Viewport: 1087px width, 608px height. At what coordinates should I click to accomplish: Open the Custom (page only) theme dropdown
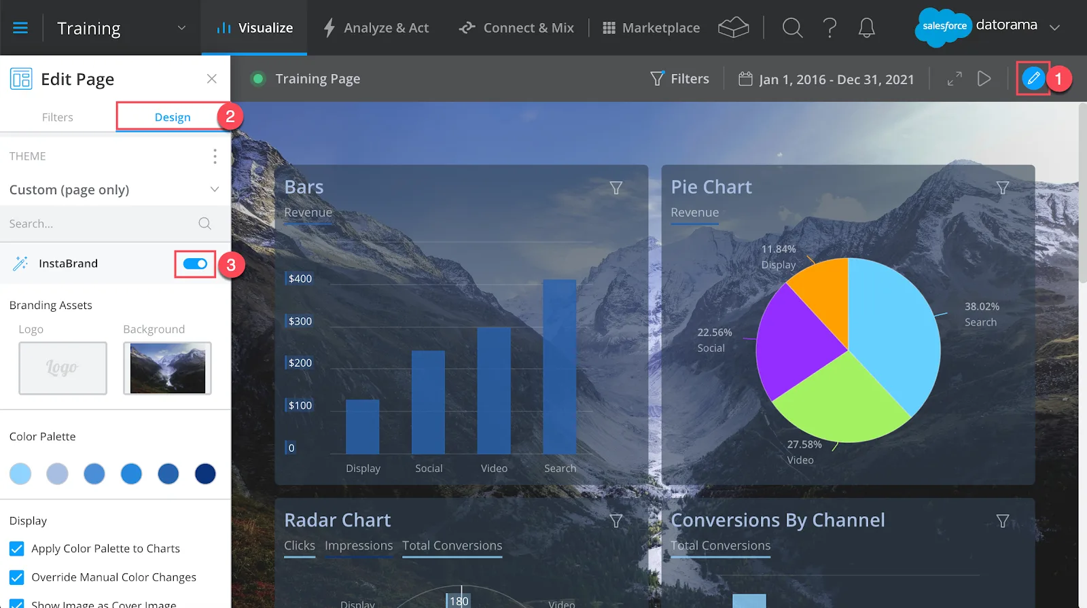[x=115, y=190]
